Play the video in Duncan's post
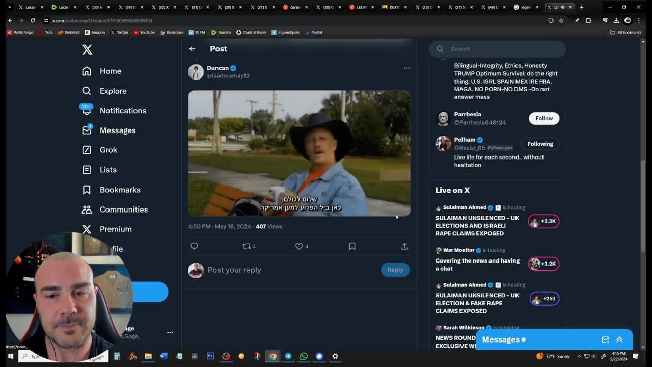652x367 pixels. tap(299, 153)
